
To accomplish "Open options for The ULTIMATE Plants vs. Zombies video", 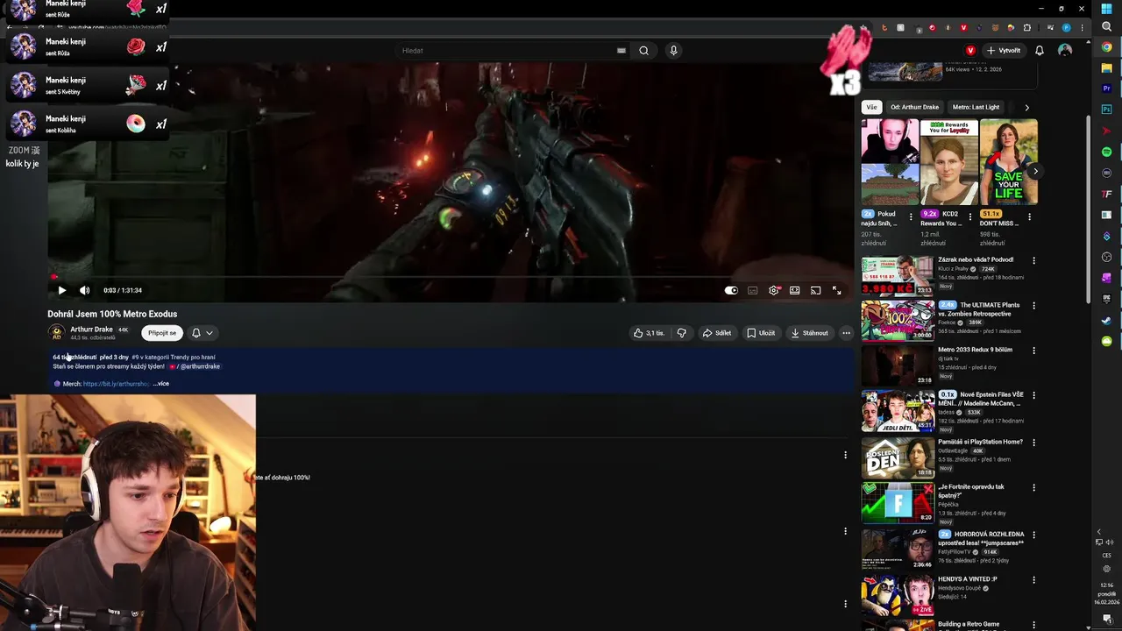I will click(1033, 306).
